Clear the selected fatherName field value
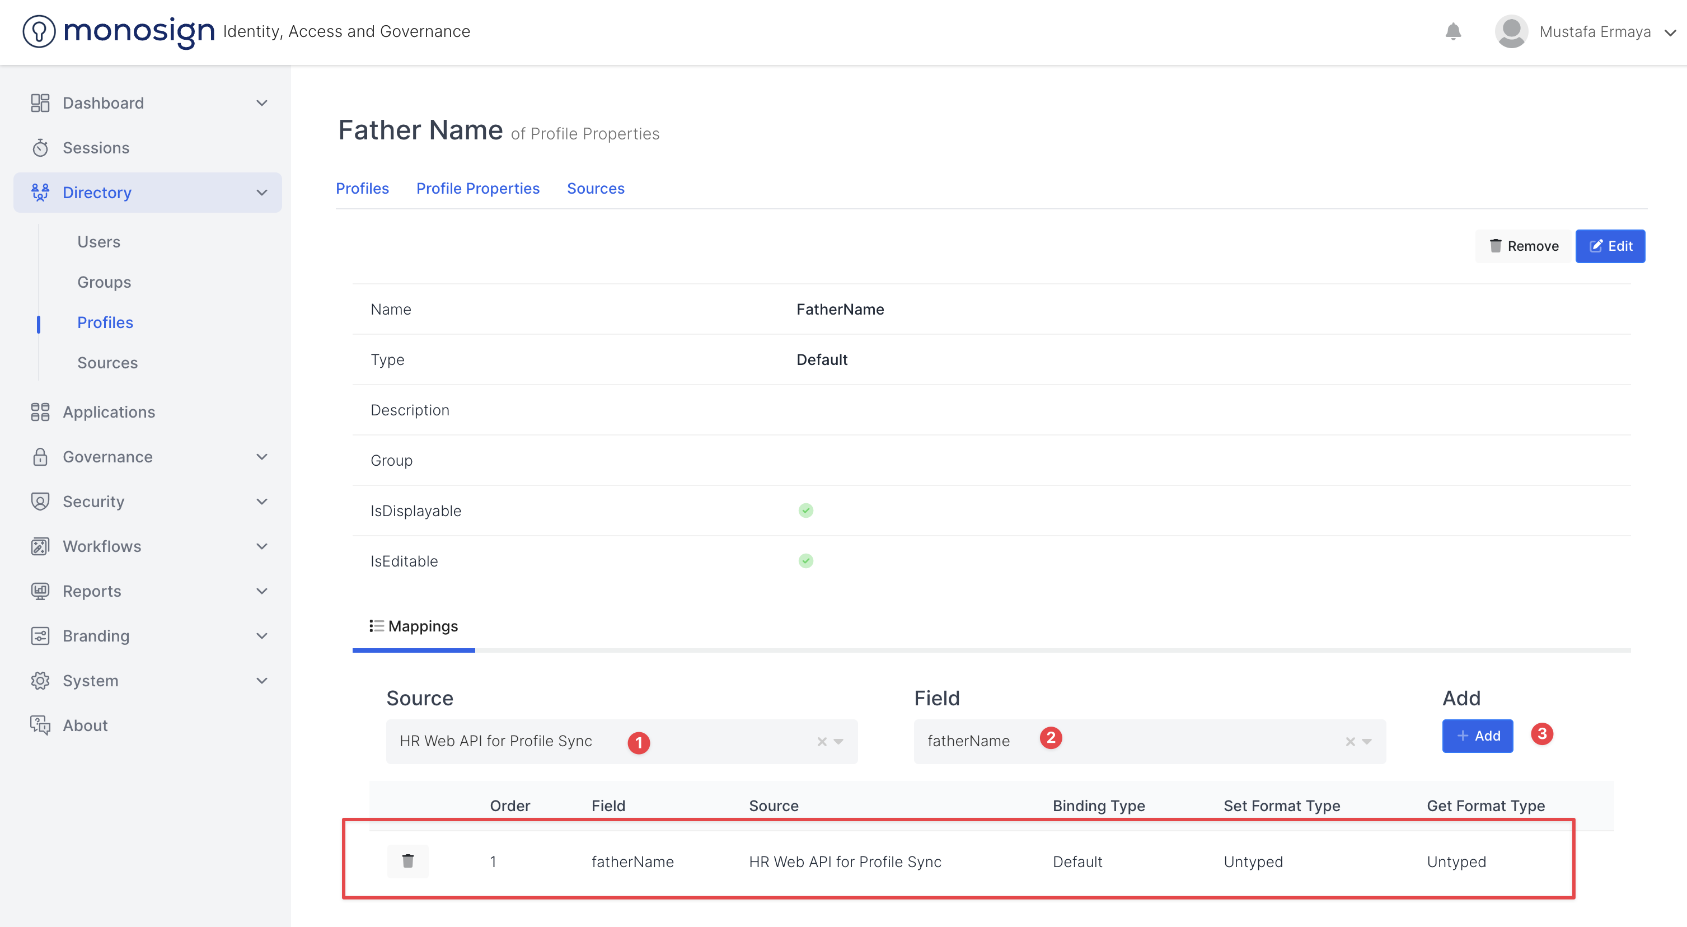This screenshot has width=1687, height=927. (1349, 742)
